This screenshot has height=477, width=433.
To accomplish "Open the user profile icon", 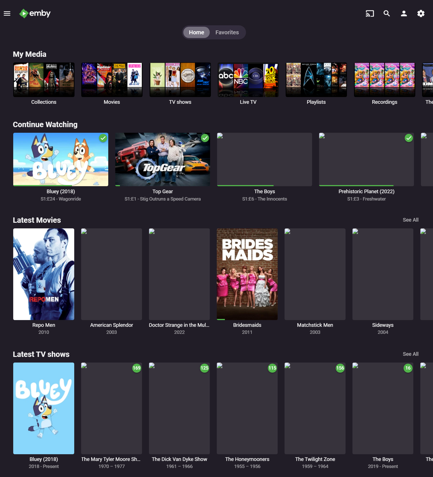I will [404, 13].
